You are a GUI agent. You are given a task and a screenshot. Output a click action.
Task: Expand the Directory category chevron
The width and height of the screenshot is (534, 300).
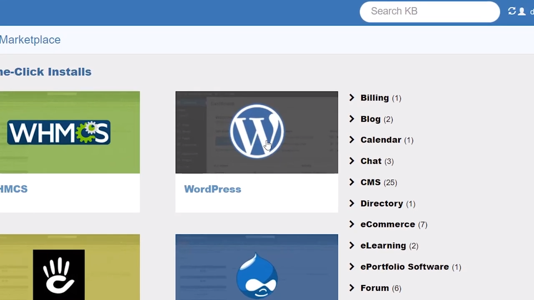pyautogui.click(x=352, y=203)
